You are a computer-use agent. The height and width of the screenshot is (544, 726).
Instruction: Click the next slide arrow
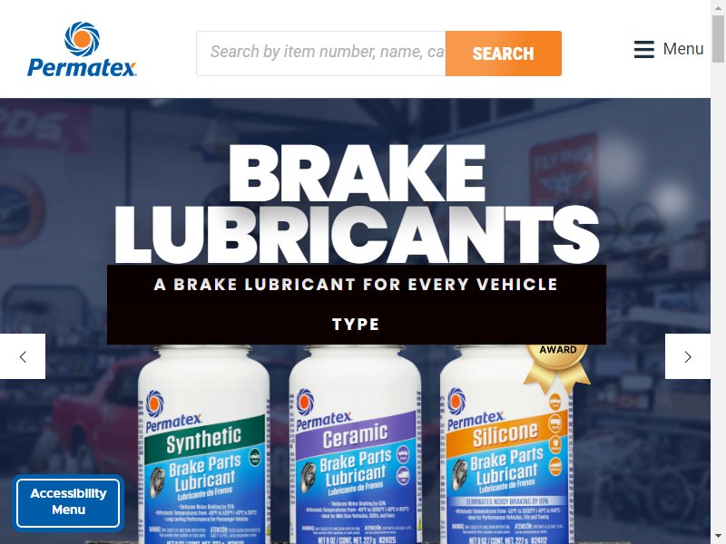coord(688,356)
